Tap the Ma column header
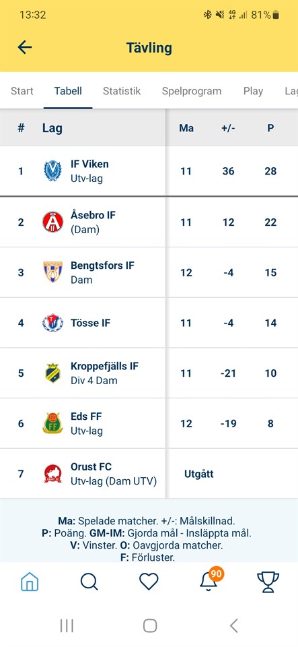This screenshot has width=298, height=647. pyautogui.click(x=186, y=128)
